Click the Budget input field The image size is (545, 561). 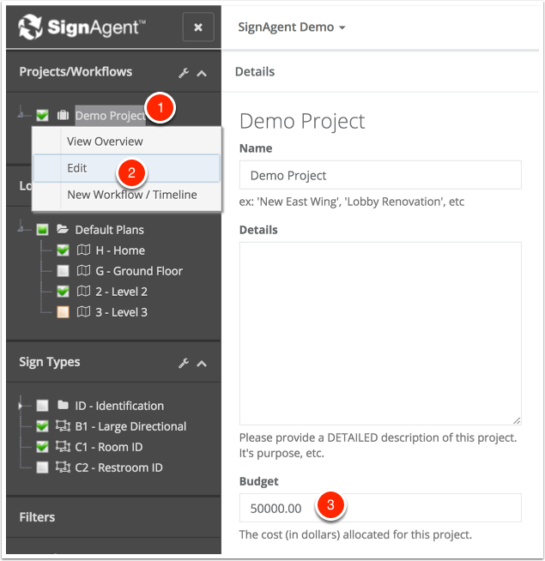click(380, 508)
